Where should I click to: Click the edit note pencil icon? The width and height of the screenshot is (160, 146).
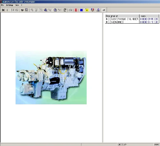65,10
